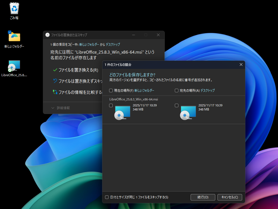Close the 1件のファイルの競合 dialog
The height and width of the screenshot is (209, 278).
pyautogui.click(x=241, y=64)
